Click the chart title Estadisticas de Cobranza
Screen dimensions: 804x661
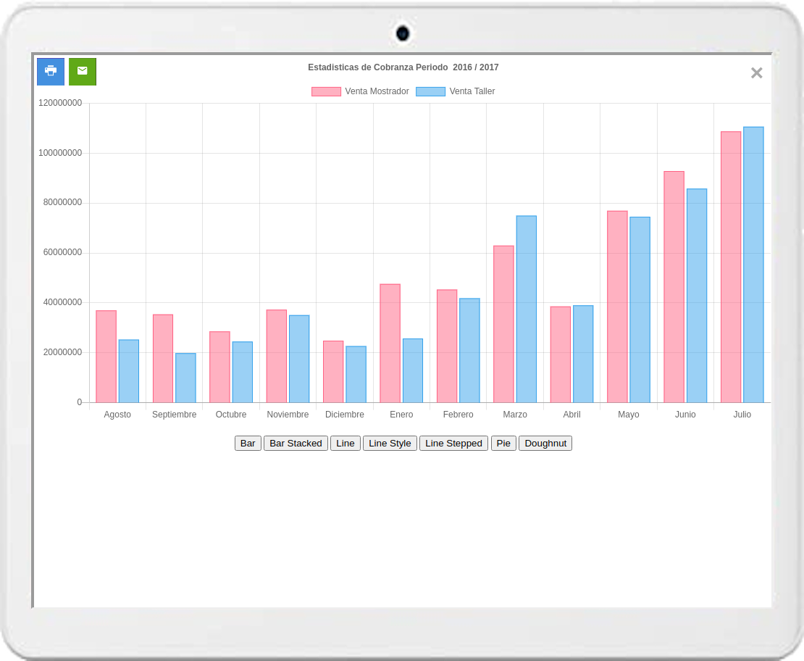tap(403, 67)
